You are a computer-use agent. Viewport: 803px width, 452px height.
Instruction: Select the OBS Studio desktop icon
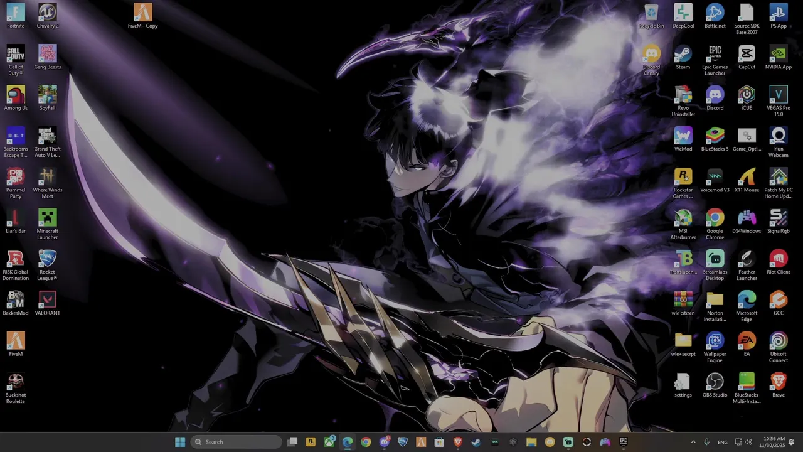[715, 385]
